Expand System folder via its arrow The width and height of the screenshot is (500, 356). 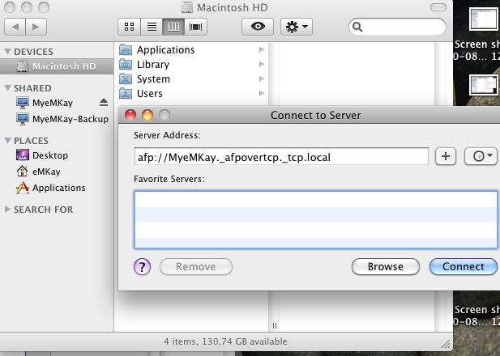point(262,79)
